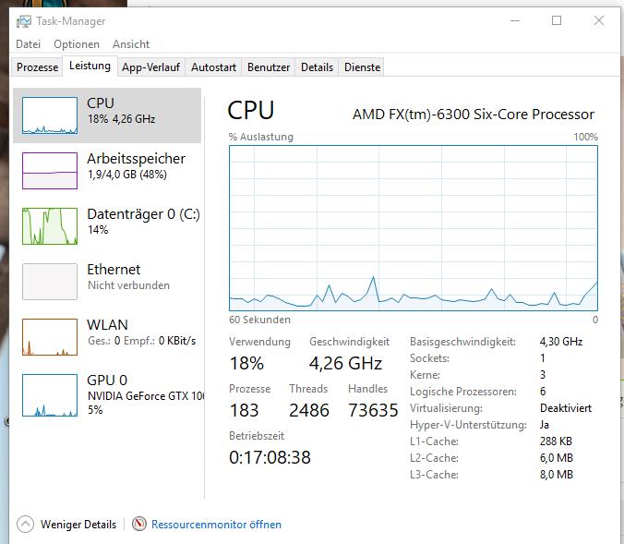Collapse view with Weniger Details arrow
This screenshot has height=544, width=624.
pyautogui.click(x=25, y=524)
